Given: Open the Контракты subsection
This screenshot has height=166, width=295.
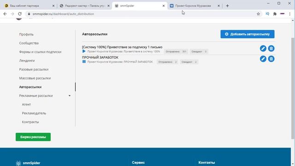Looking at the screenshot, I should pos(30,122).
